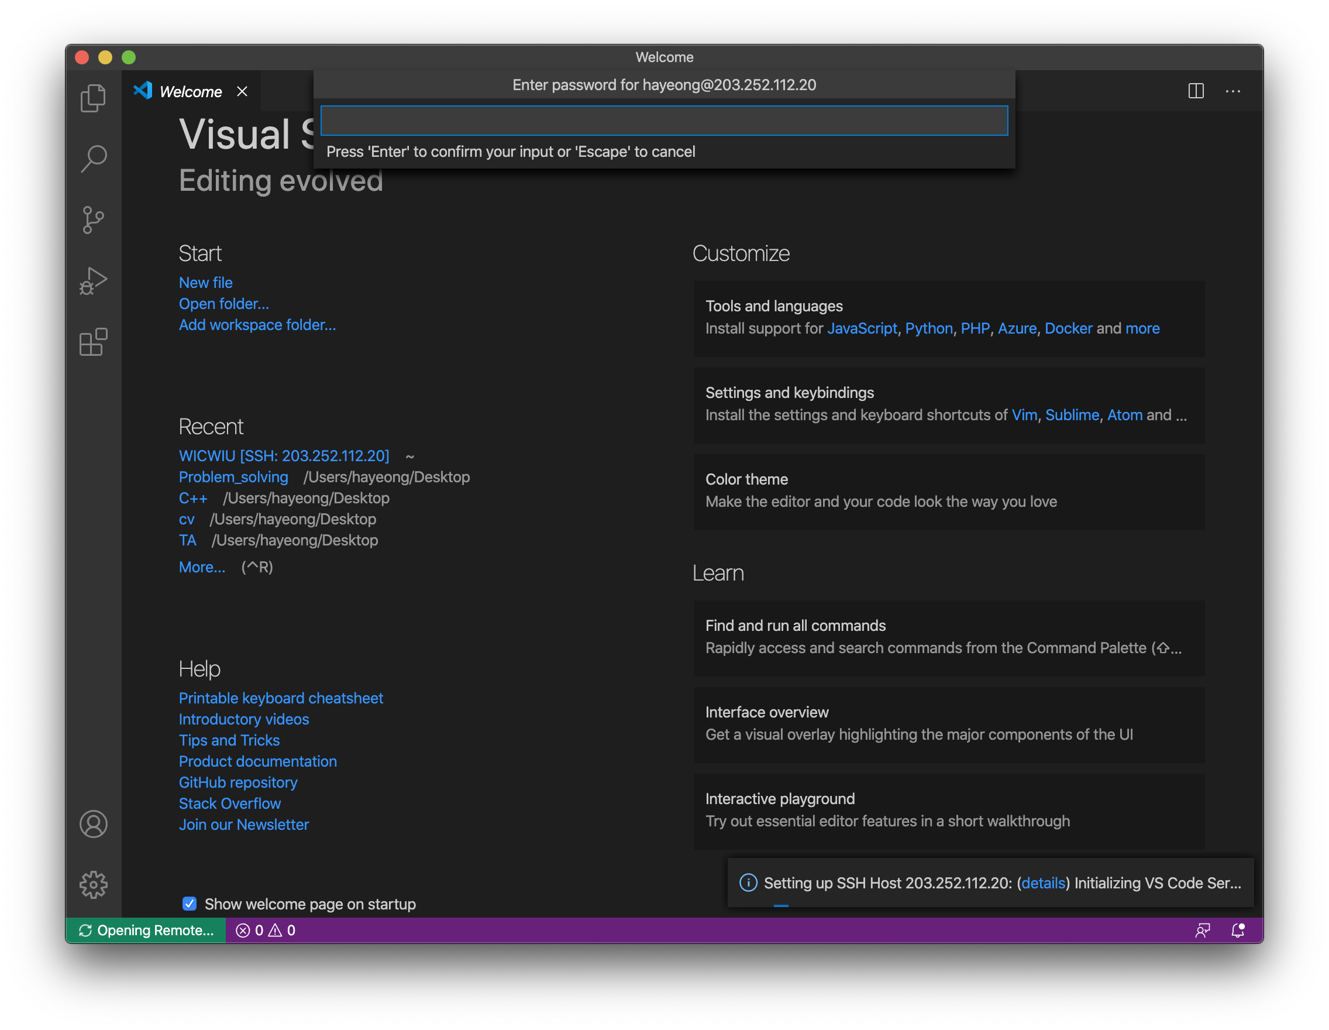The height and width of the screenshot is (1030, 1329).
Task: Open the Search view icon
Action: [x=93, y=159]
